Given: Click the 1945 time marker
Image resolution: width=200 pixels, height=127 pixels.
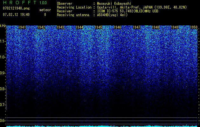Looking at the screenshot, I should click(x=99, y=27).
